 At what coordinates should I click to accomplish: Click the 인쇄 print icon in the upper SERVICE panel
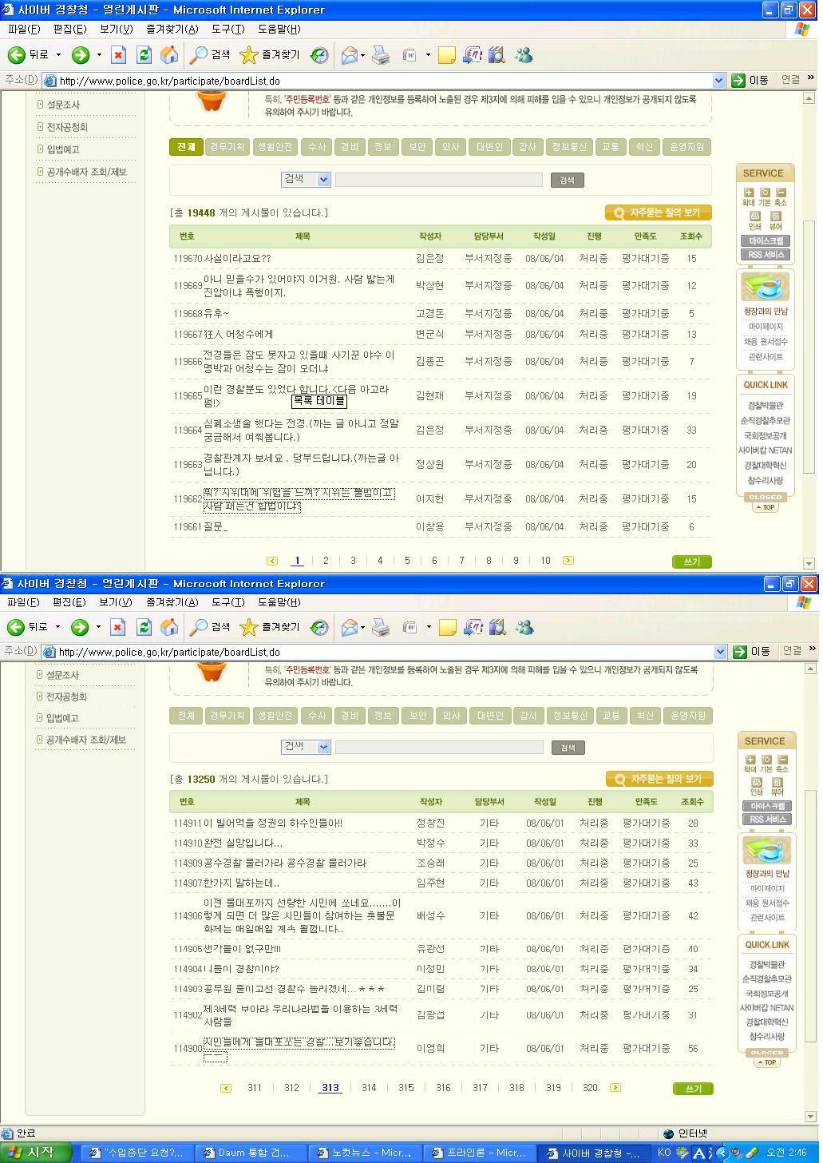point(754,216)
